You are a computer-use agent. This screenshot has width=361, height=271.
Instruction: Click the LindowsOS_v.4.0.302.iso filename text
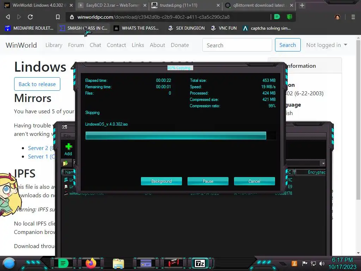click(106, 124)
